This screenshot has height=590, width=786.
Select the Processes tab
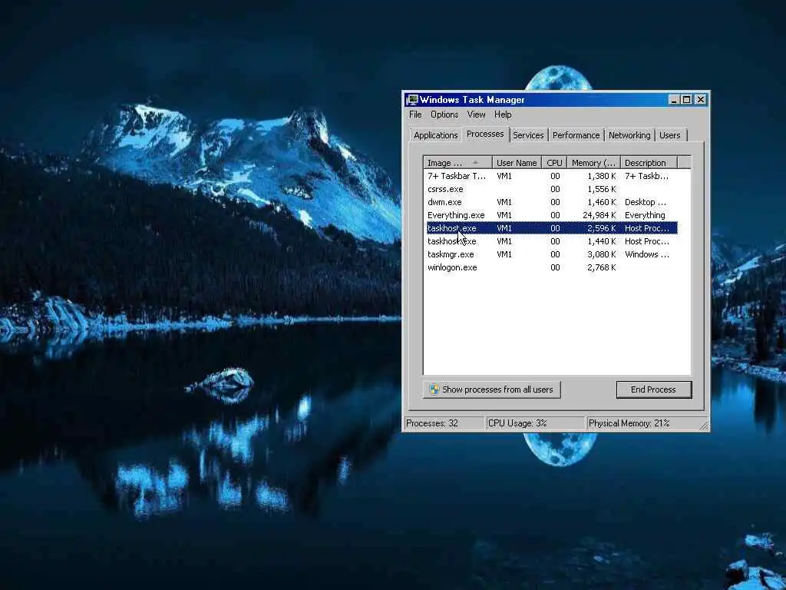485,134
